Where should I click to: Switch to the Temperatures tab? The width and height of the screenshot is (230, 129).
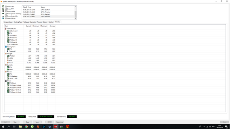(8, 22)
